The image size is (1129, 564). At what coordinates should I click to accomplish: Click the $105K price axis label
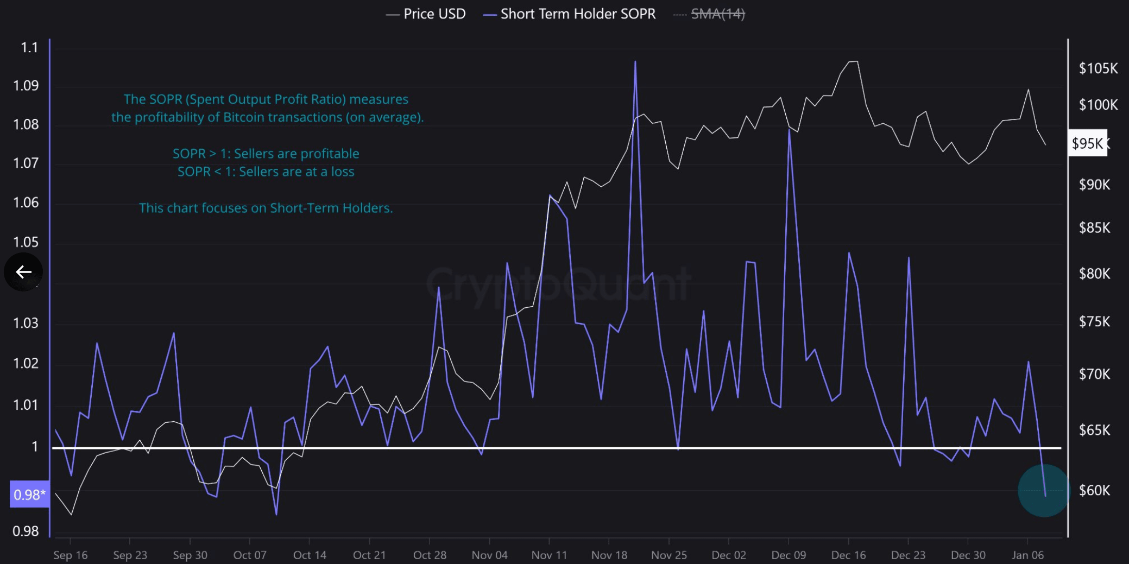tap(1098, 68)
